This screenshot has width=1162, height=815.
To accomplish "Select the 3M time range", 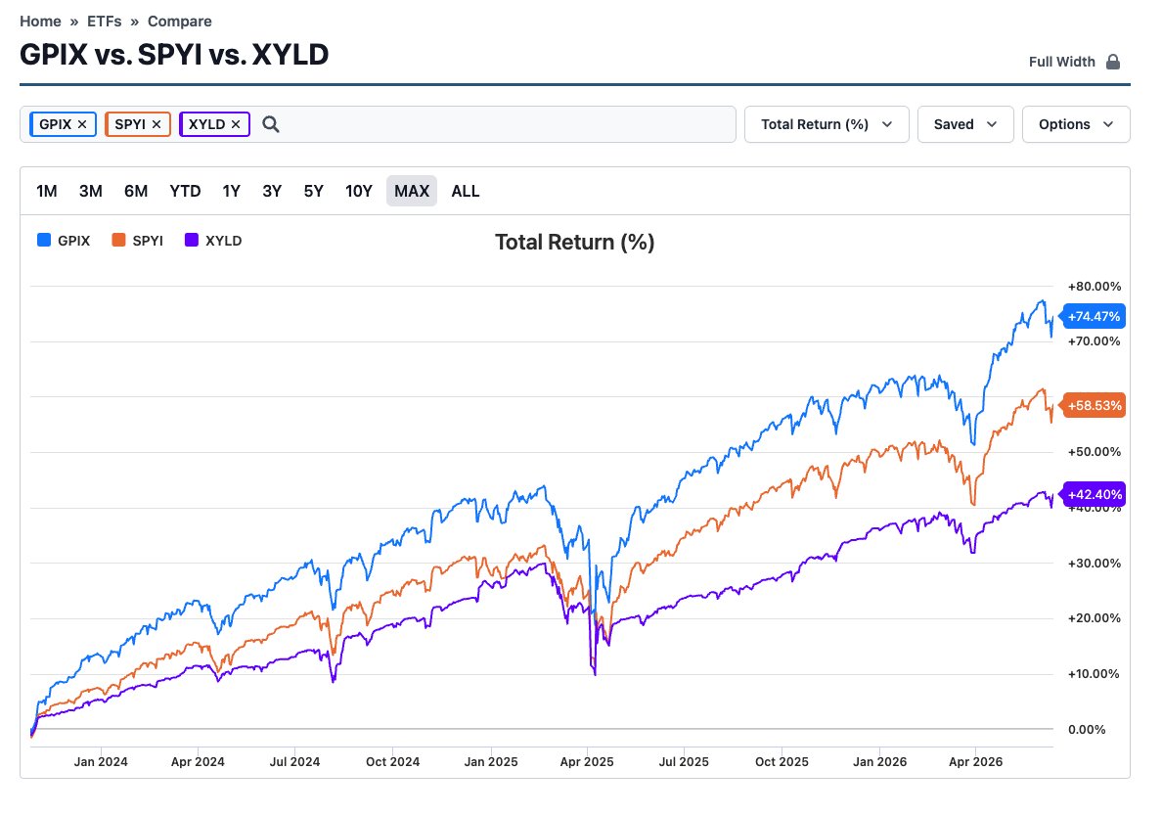I will (90, 192).
